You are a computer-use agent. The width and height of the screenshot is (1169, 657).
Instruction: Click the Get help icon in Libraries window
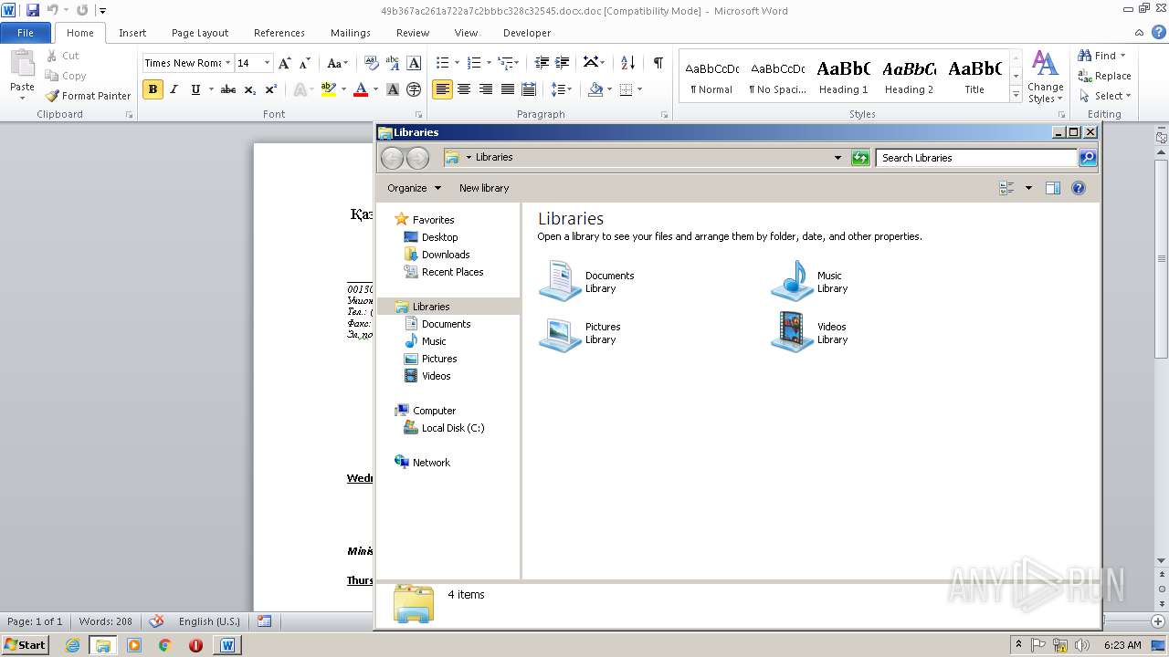click(1078, 188)
